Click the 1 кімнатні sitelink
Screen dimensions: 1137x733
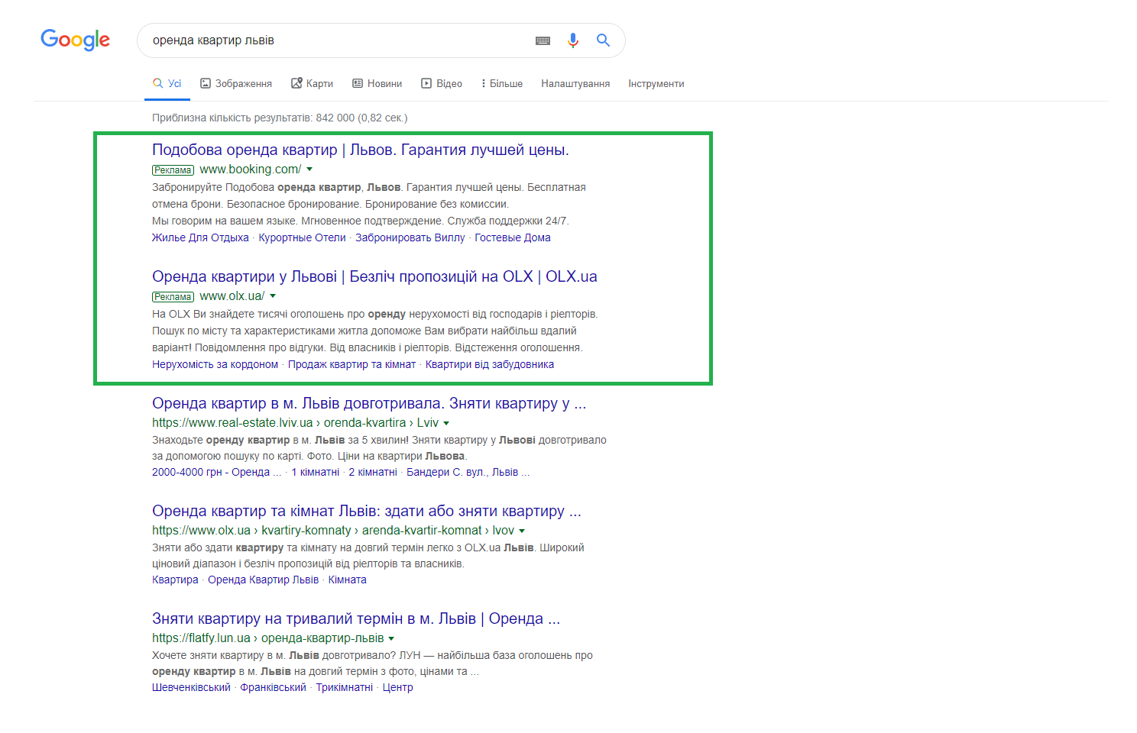coord(315,472)
